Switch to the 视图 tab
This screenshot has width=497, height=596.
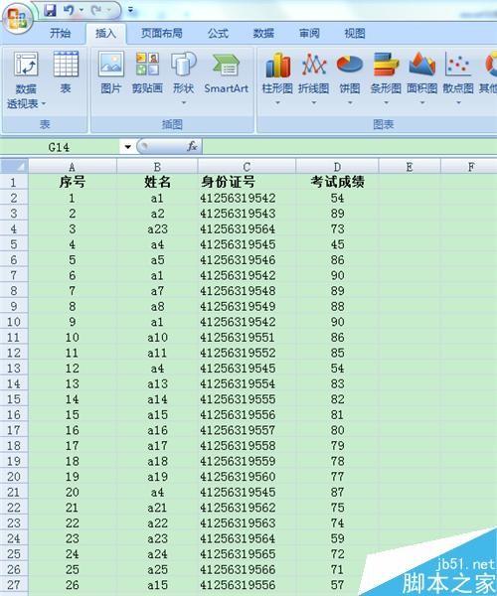(x=355, y=34)
